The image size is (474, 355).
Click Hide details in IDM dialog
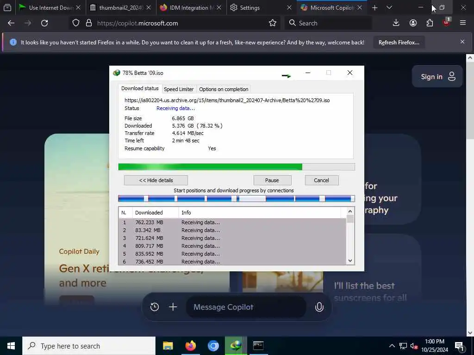coord(156,180)
